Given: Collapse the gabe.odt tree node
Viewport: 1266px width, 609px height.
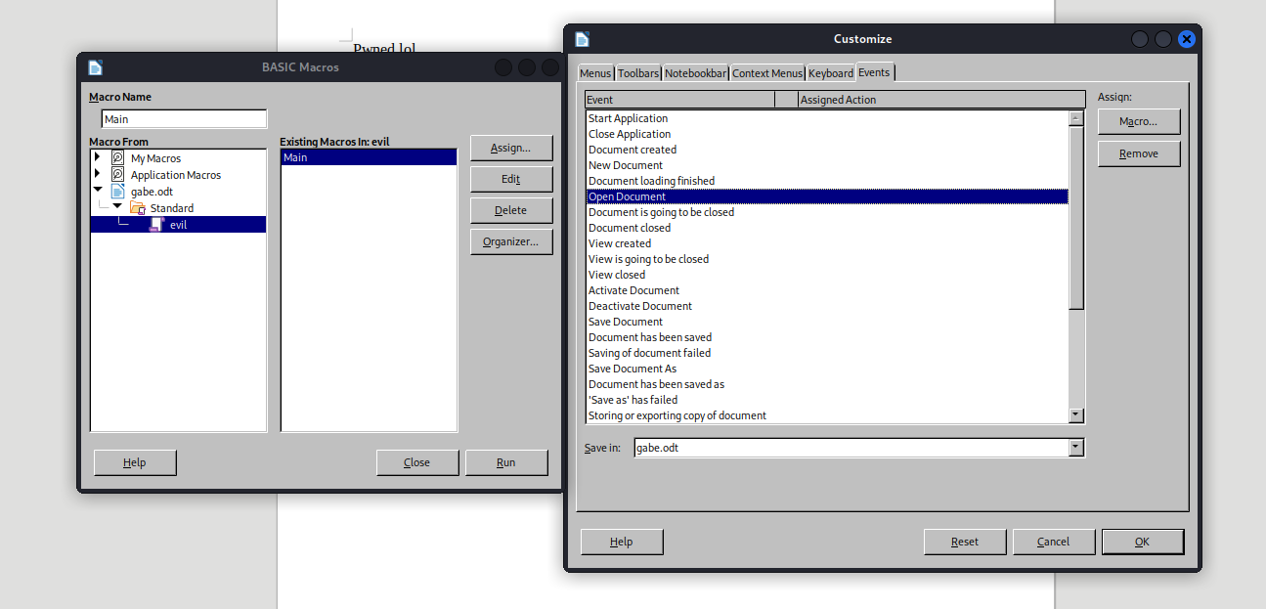Looking at the screenshot, I should [x=97, y=191].
